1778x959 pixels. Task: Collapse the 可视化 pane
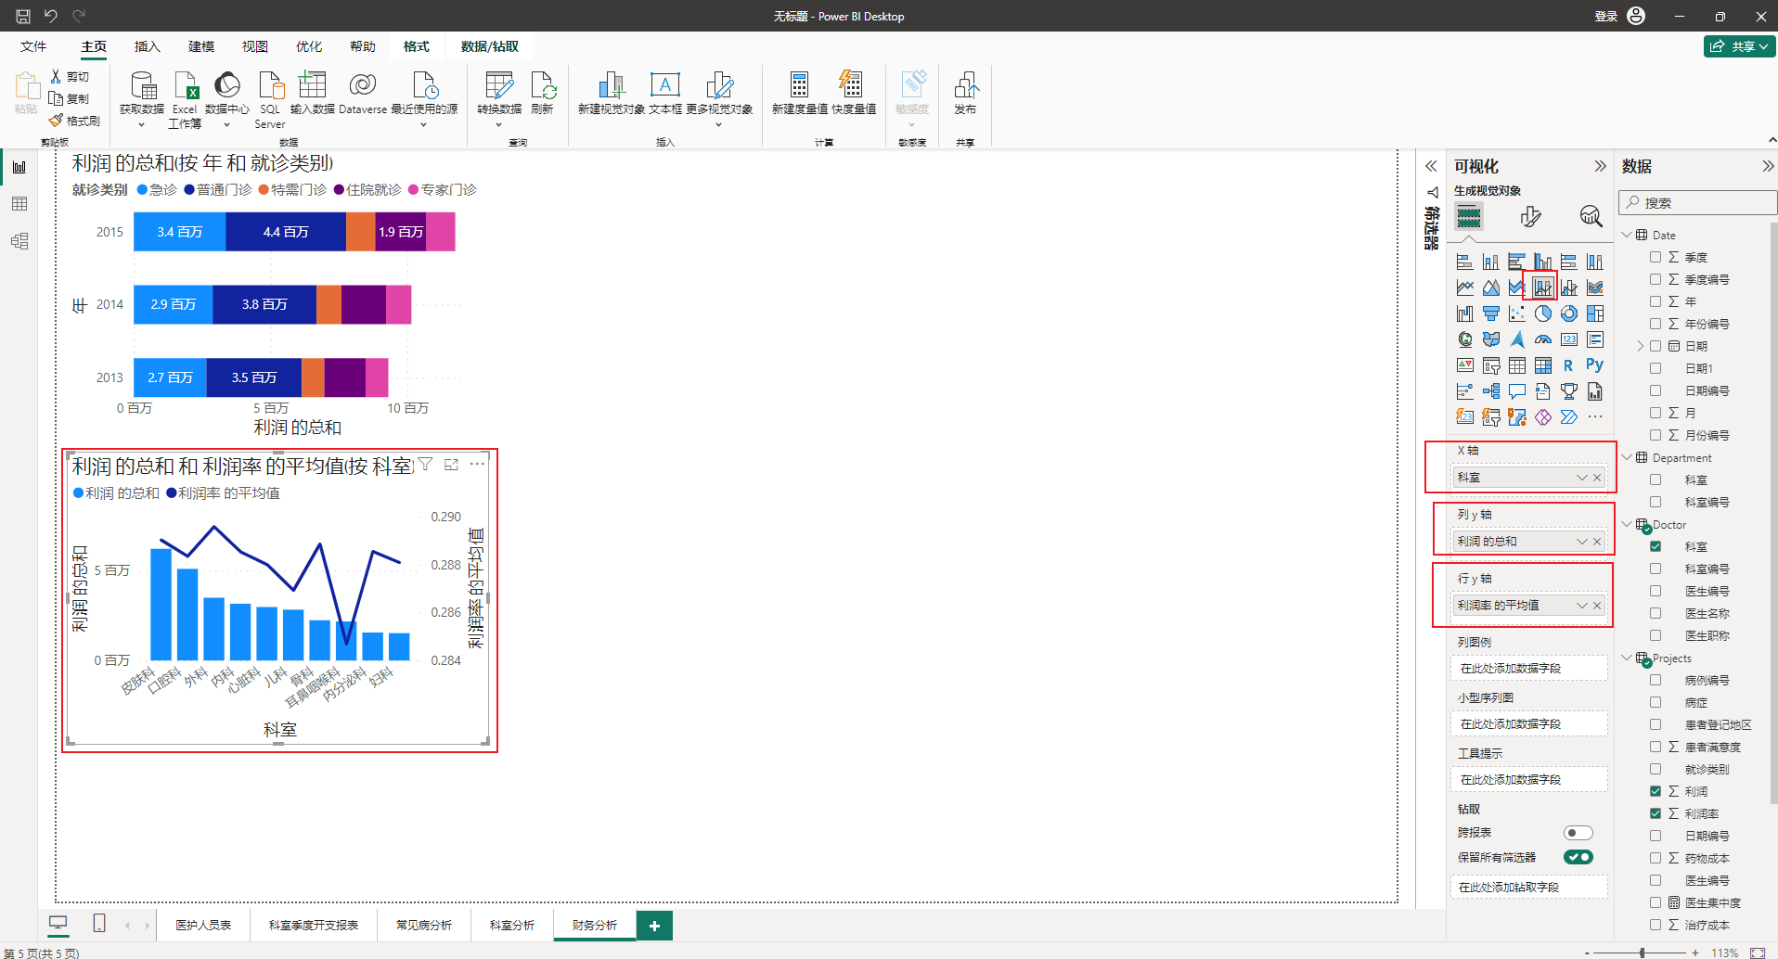pyautogui.click(x=1600, y=166)
